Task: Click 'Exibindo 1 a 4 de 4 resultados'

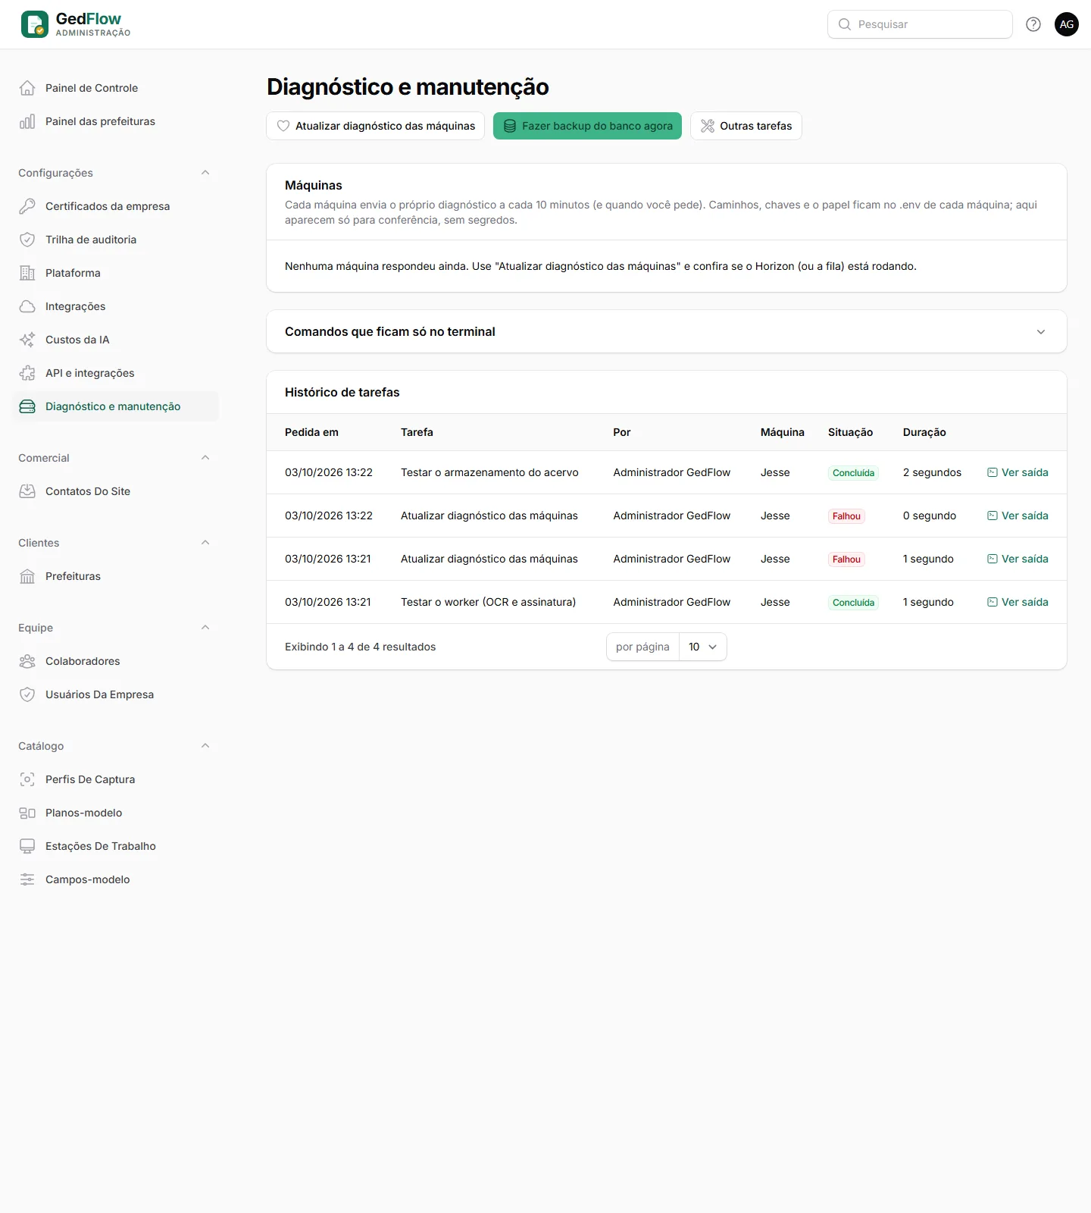Action: point(360,647)
